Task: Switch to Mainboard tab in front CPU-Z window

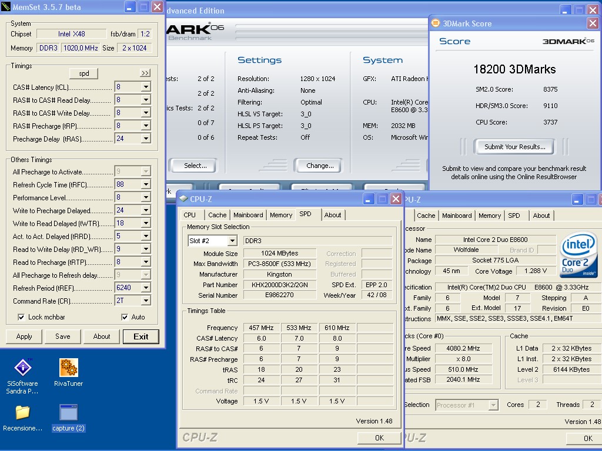Action: 248,215
